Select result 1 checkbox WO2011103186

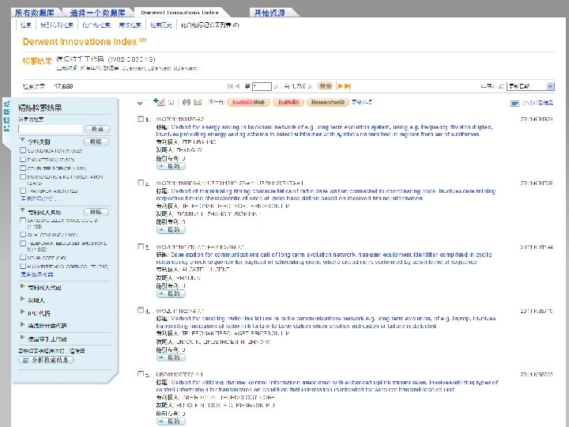[x=141, y=119]
